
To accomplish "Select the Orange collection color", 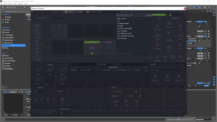I will point(7,20).
